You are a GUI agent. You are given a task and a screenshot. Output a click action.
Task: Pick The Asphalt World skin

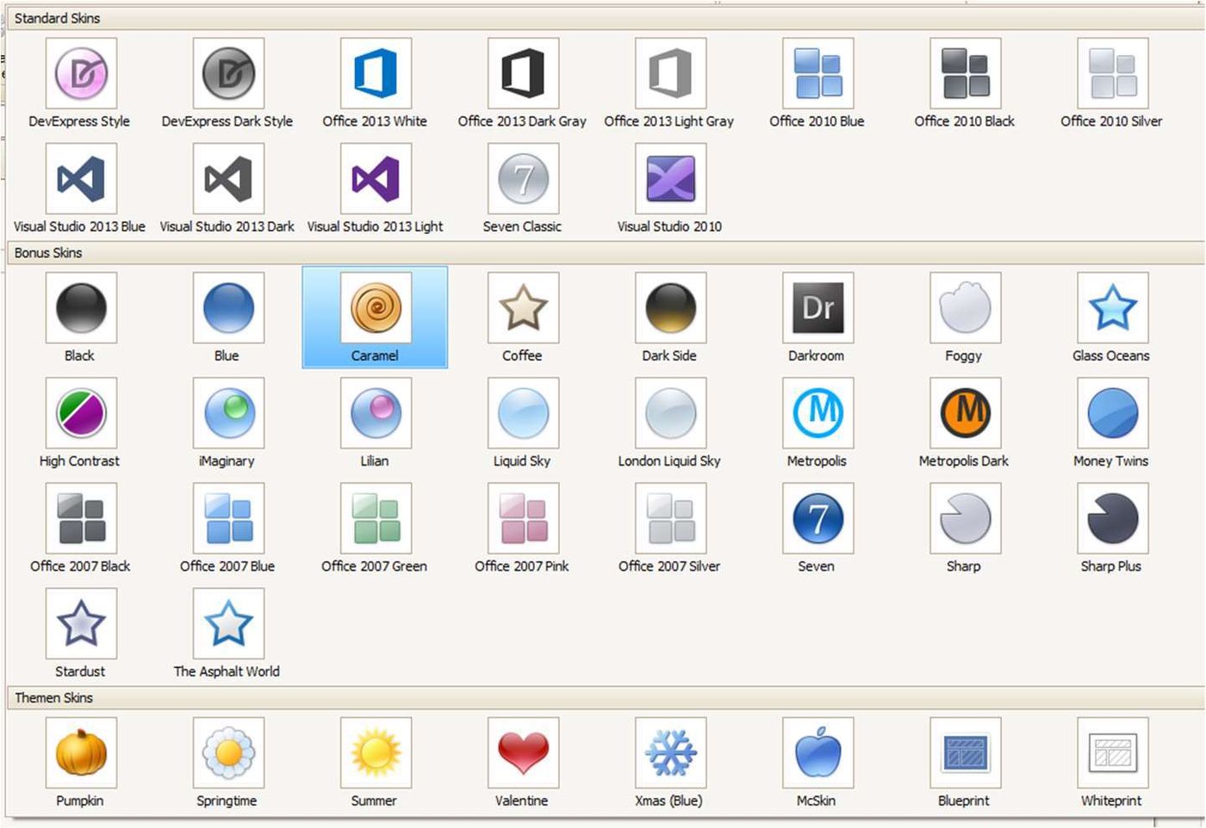pos(228,623)
